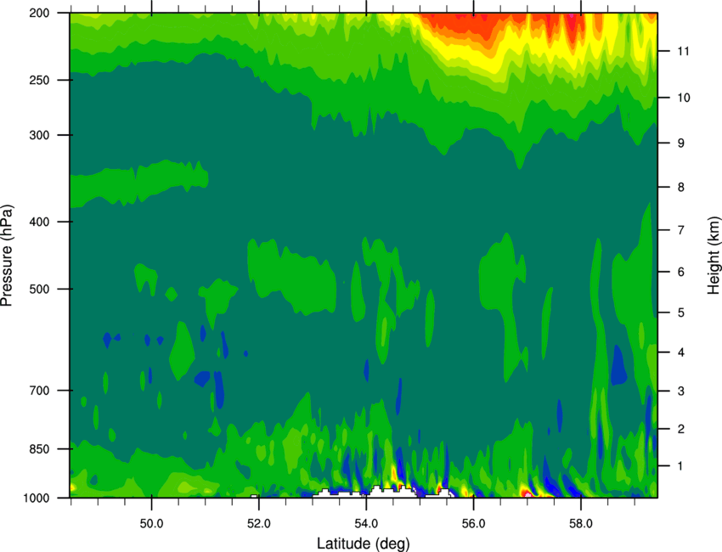Image resolution: width=722 pixels, height=552 pixels.
Task: Click the 52.0 latitude tick label
Action: click(x=259, y=524)
